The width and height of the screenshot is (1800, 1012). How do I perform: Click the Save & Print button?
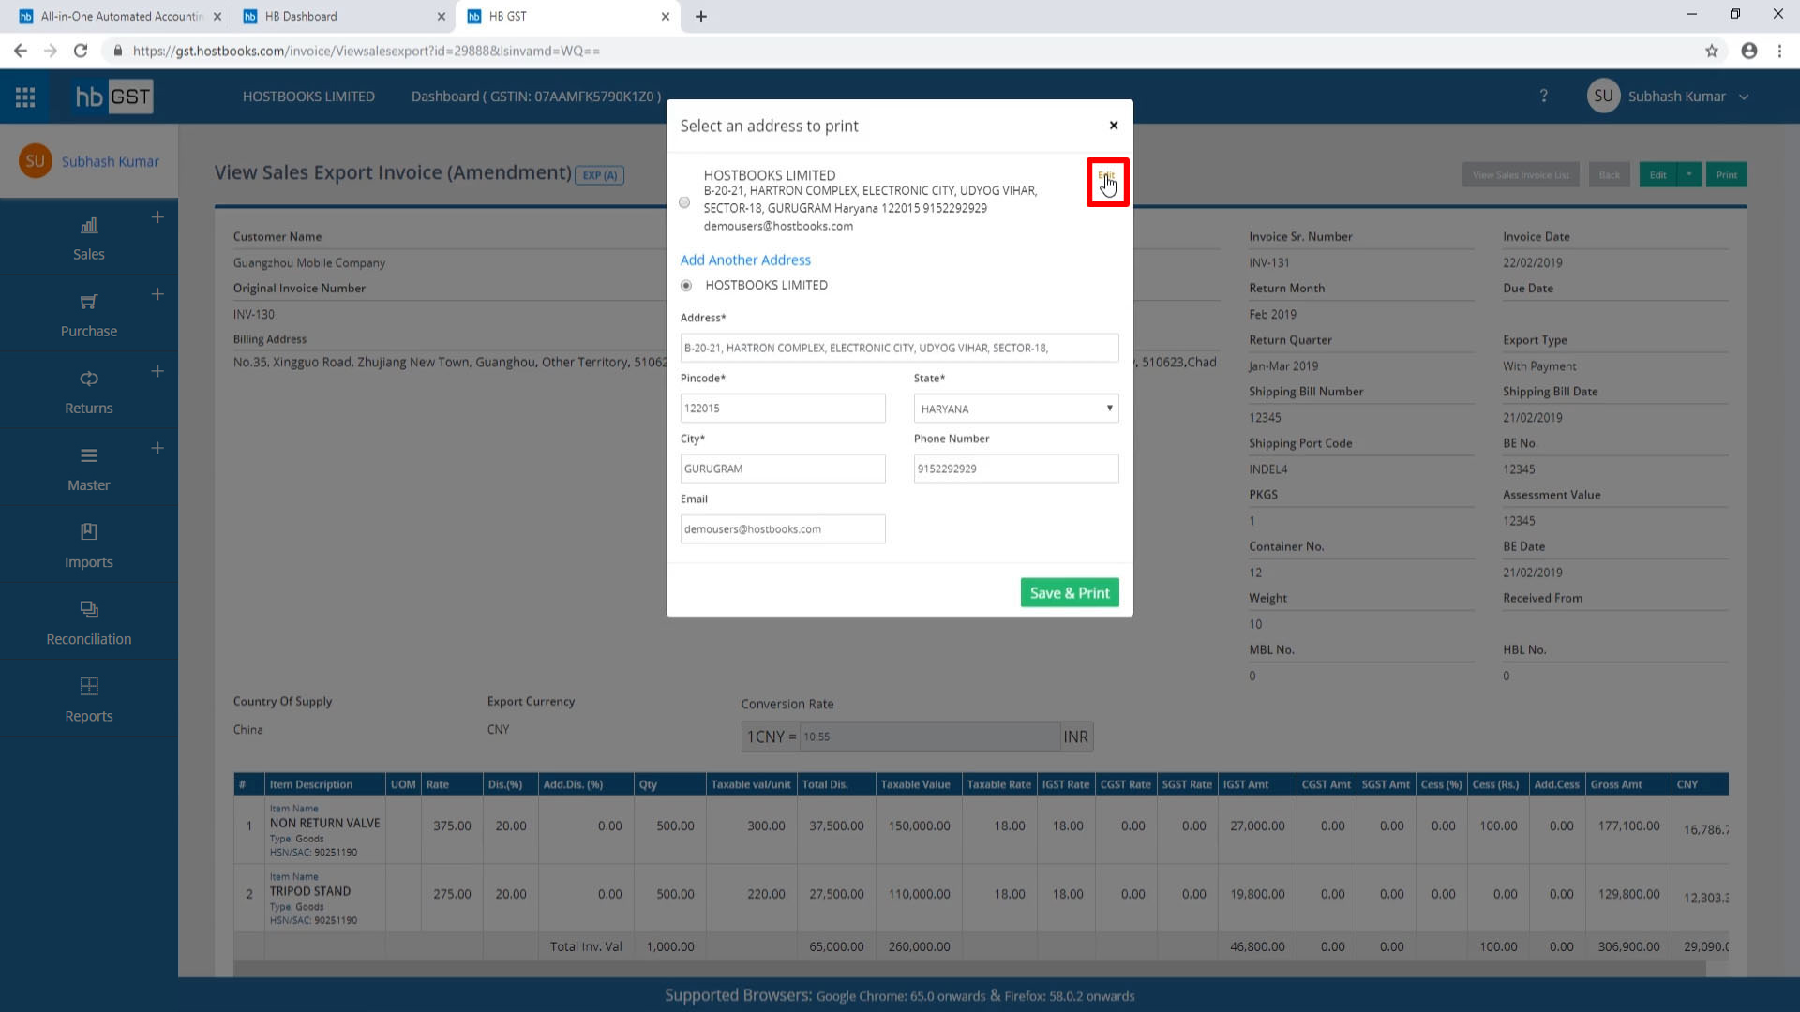tap(1070, 592)
